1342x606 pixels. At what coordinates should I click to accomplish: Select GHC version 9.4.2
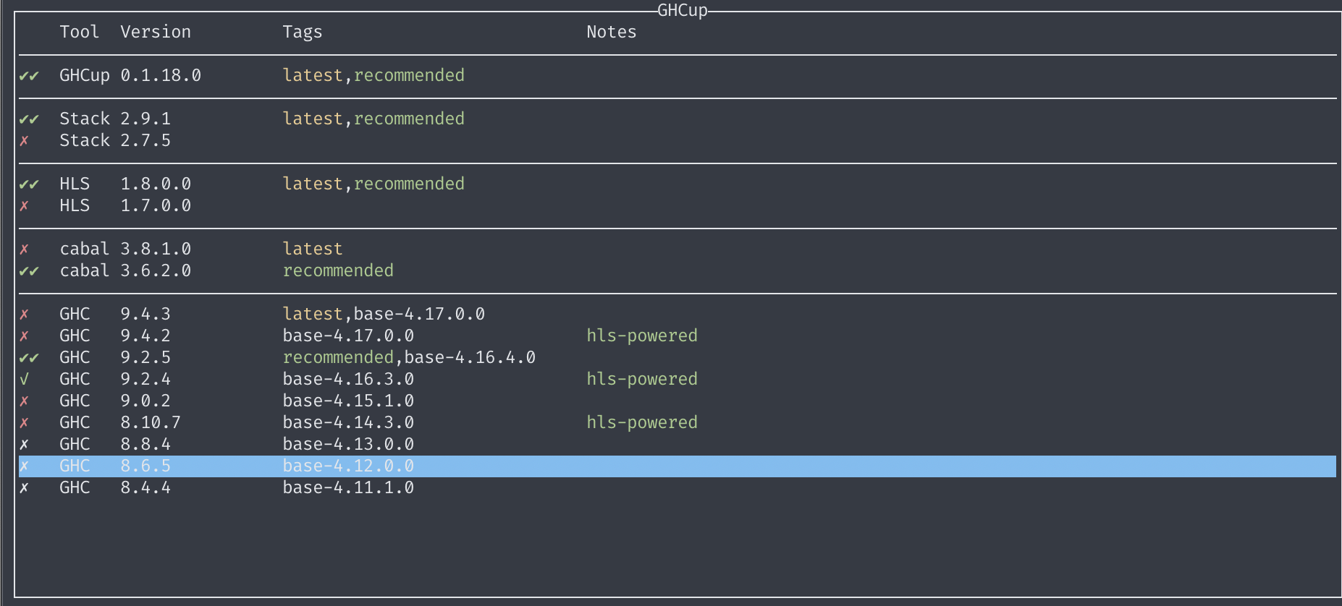145,336
